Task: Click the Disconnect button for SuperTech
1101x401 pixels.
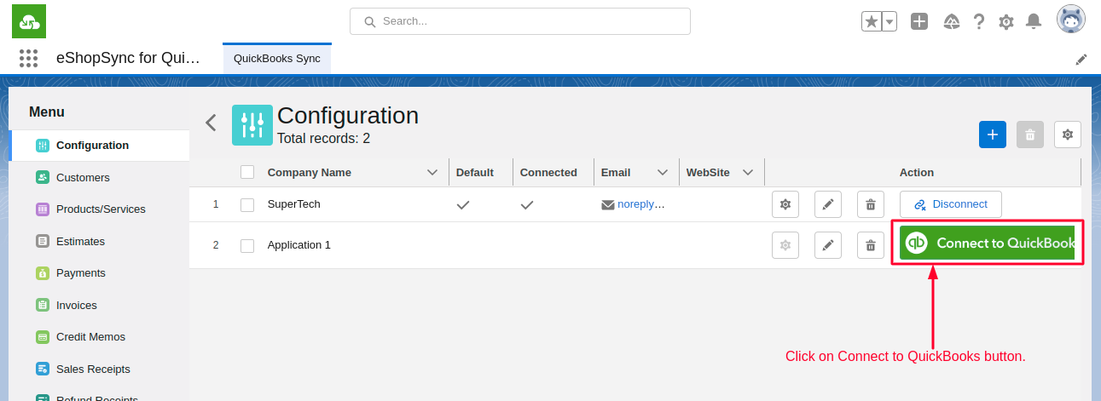Action: 950,204
